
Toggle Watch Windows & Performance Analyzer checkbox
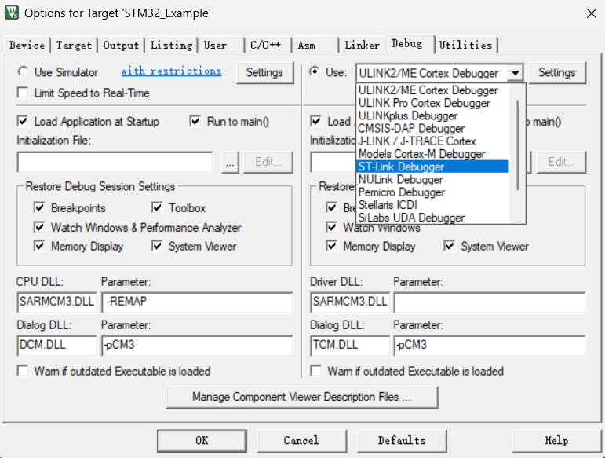39,227
